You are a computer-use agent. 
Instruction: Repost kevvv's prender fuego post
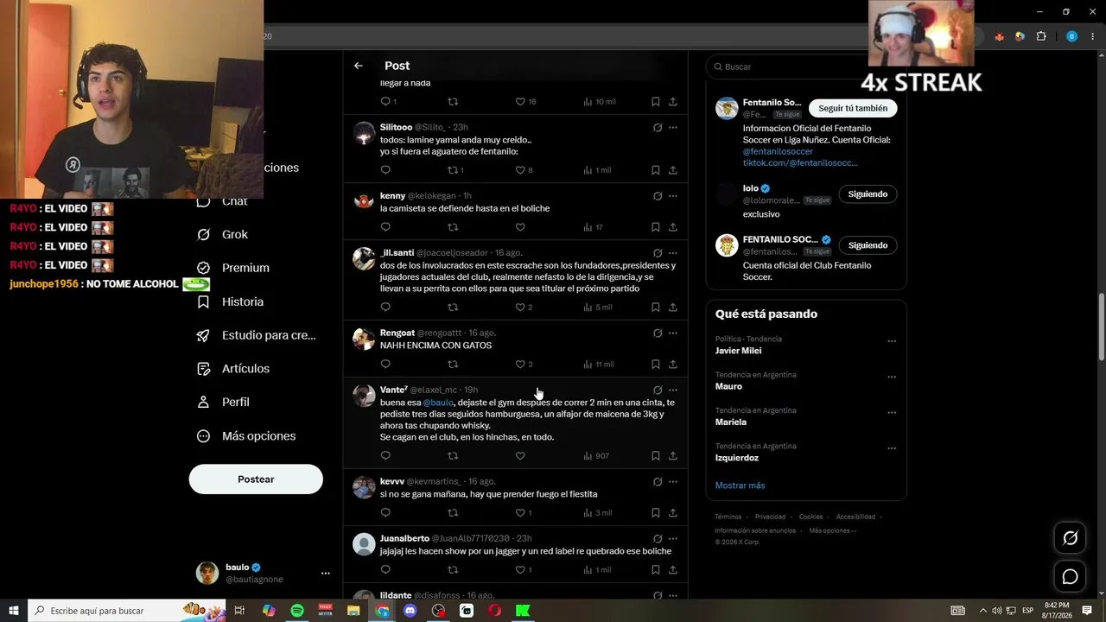453,512
